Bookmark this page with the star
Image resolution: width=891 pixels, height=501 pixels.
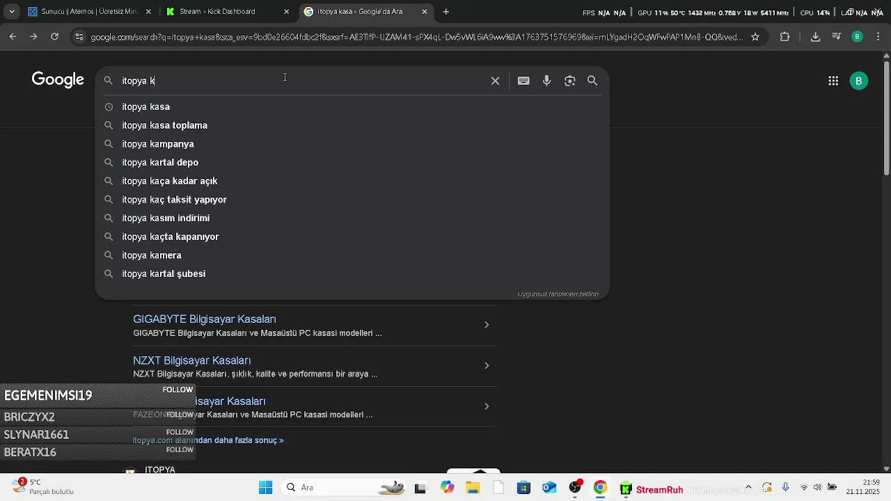(x=755, y=37)
